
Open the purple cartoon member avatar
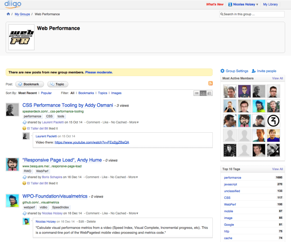(x=244, y=91)
